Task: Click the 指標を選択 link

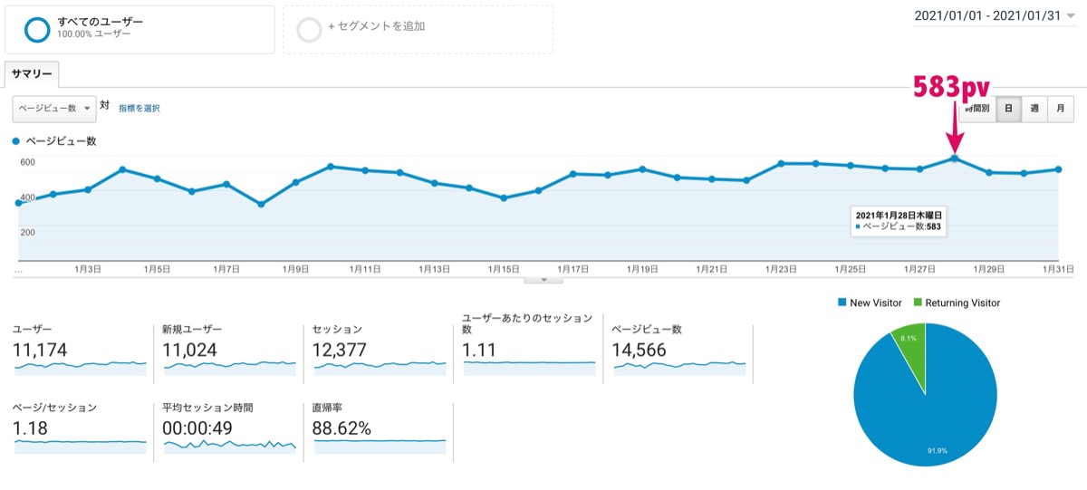Action: [x=139, y=109]
